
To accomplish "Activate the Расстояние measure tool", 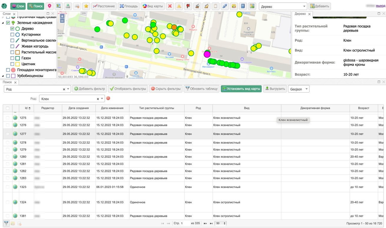I will click(x=104, y=6).
